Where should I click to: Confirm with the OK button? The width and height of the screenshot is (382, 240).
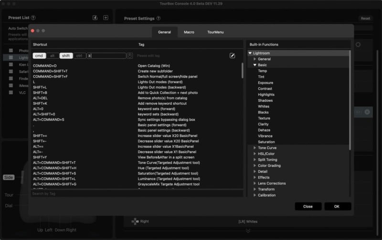[338, 207]
